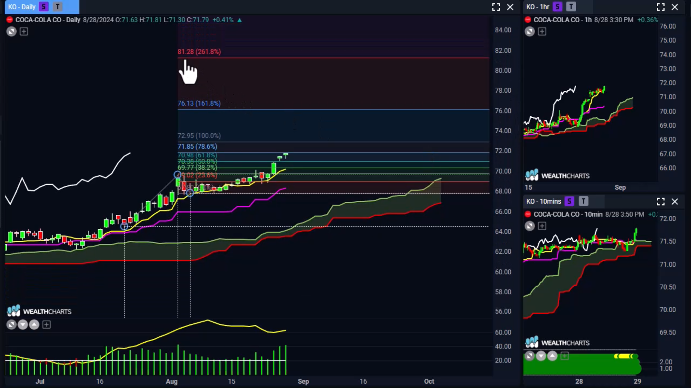
Task: Click the Sep label on 1hr time axis
Action: point(620,188)
